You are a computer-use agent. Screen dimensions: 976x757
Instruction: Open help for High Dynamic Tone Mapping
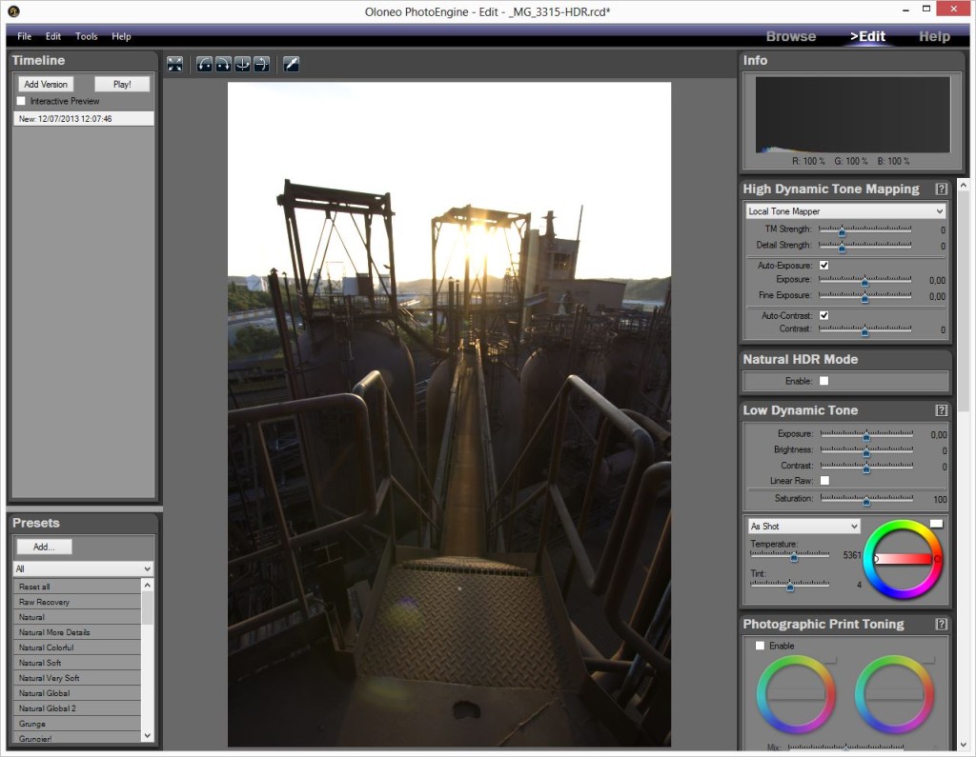point(942,188)
